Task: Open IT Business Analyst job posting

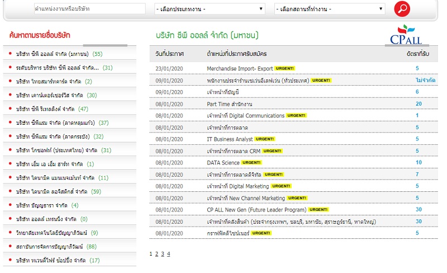Action: 230,139
